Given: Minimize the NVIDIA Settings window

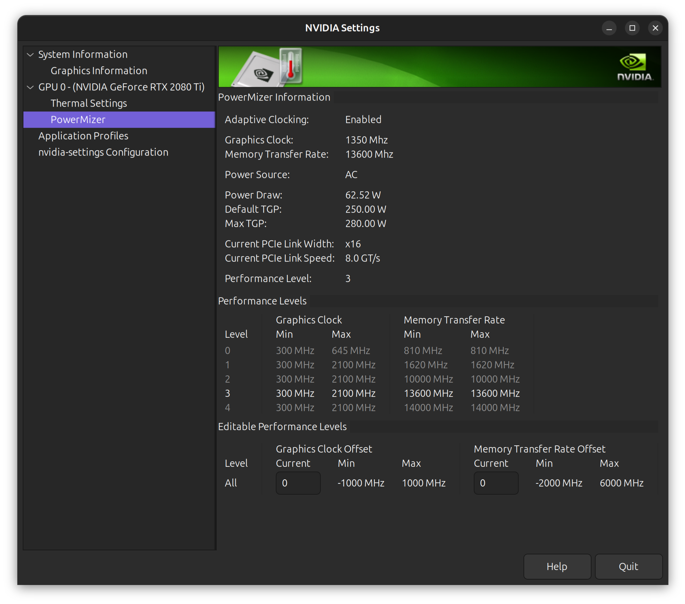Looking at the screenshot, I should click(609, 28).
